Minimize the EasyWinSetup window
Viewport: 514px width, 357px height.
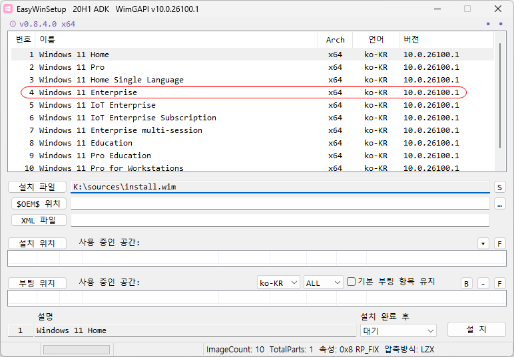(x=437, y=9)
